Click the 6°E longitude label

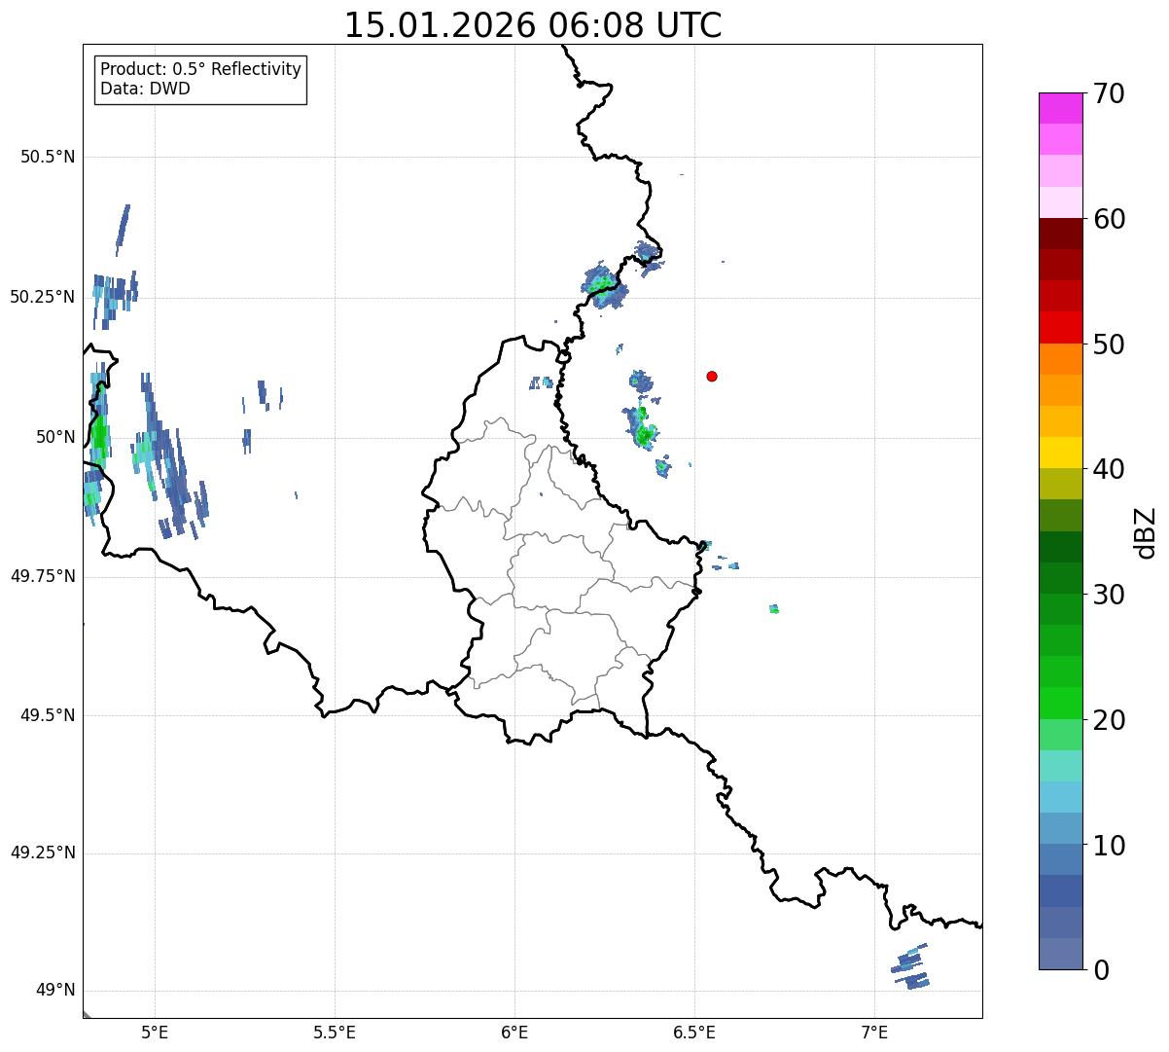pos(514,1032)
